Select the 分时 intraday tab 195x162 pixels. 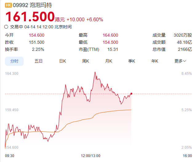(x=14, y=61)
